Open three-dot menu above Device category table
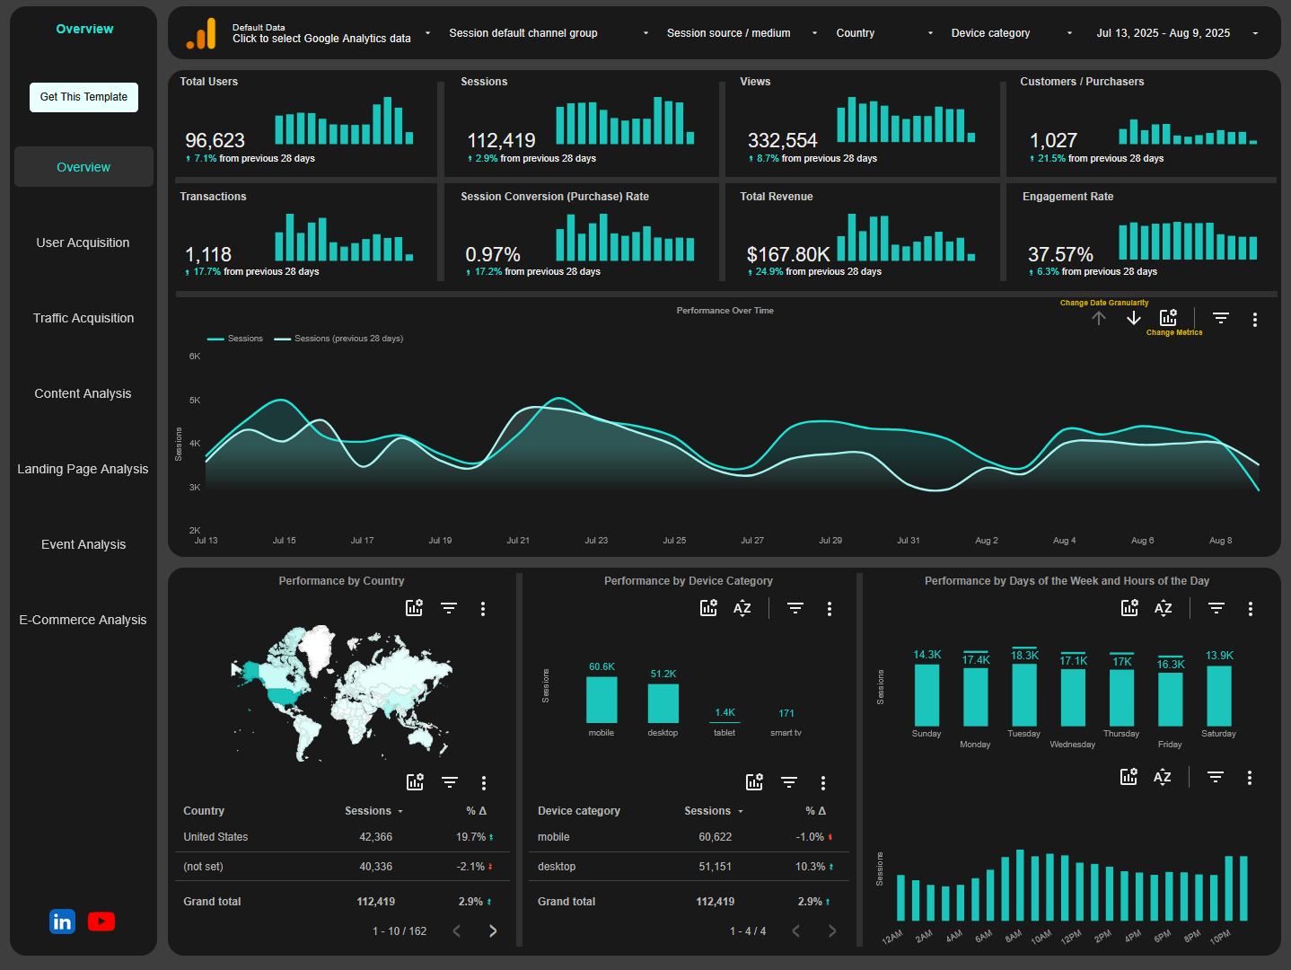Image resolution: width=1291 pixels, height=970 pixels. (x=823, y=783)
